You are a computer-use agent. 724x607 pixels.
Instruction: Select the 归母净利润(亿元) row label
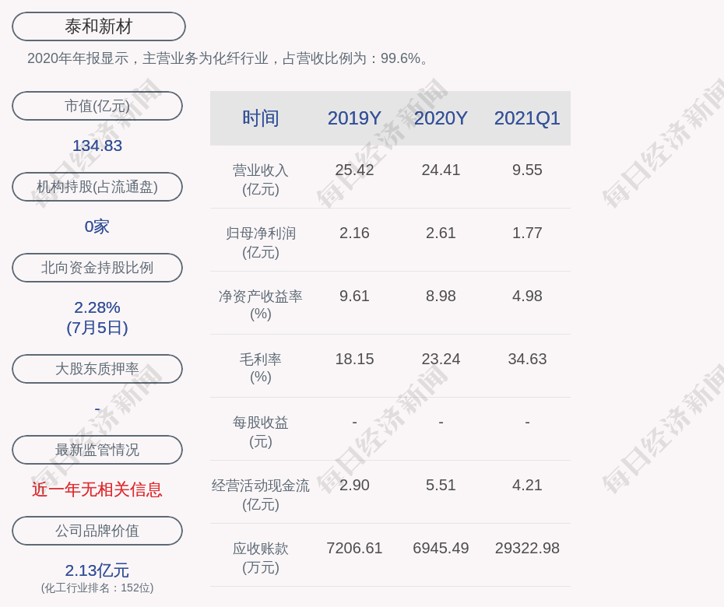coord(260,242)
